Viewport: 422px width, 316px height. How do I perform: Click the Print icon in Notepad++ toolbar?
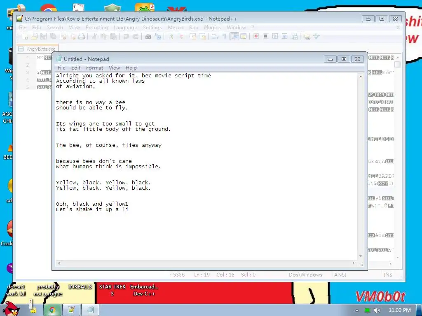tap(82, 36)
